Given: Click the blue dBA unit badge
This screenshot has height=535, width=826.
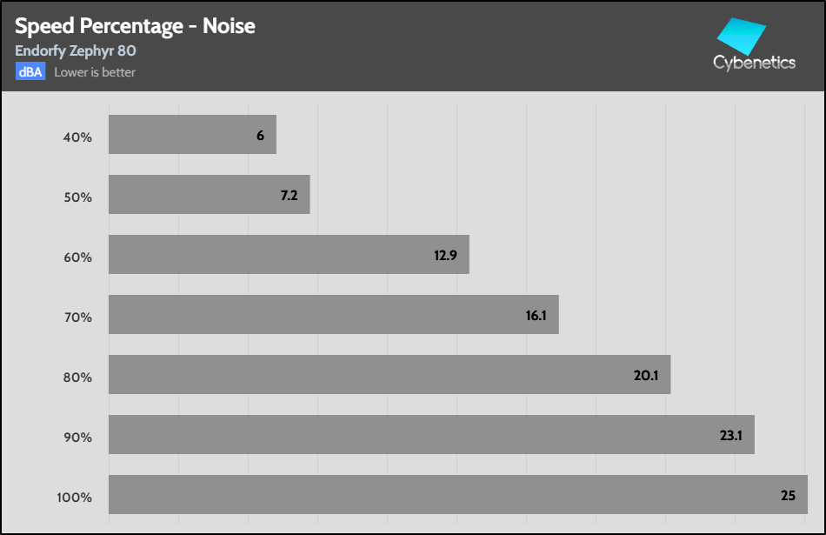Looking at the screenshot, I should point(30,72).
